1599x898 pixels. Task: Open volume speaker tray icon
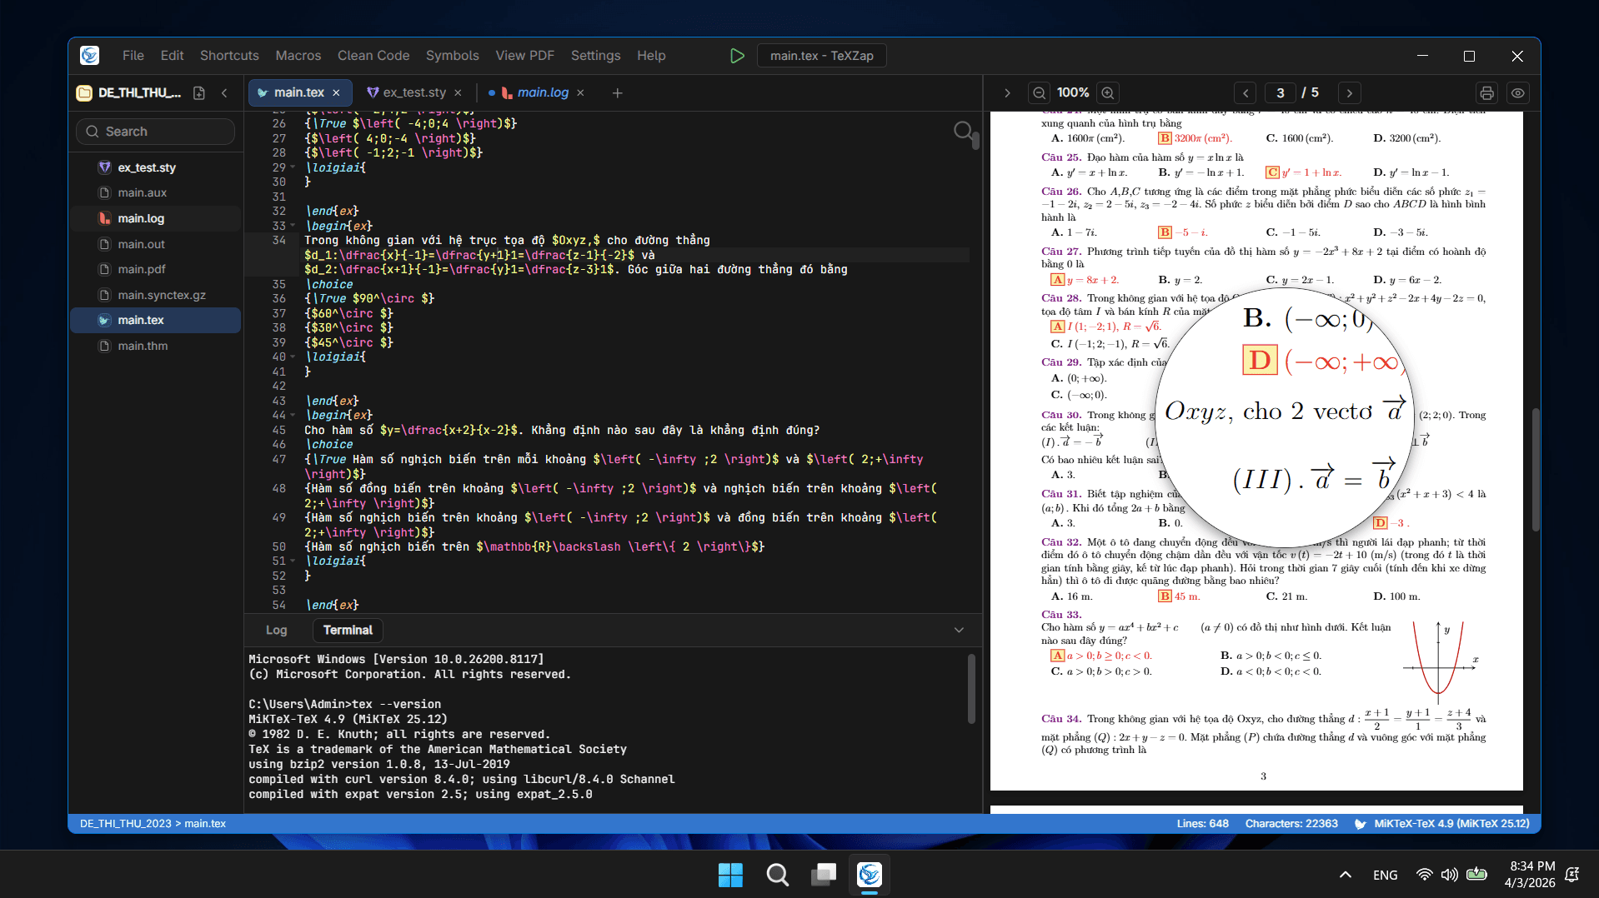(x=1450, y=875)
